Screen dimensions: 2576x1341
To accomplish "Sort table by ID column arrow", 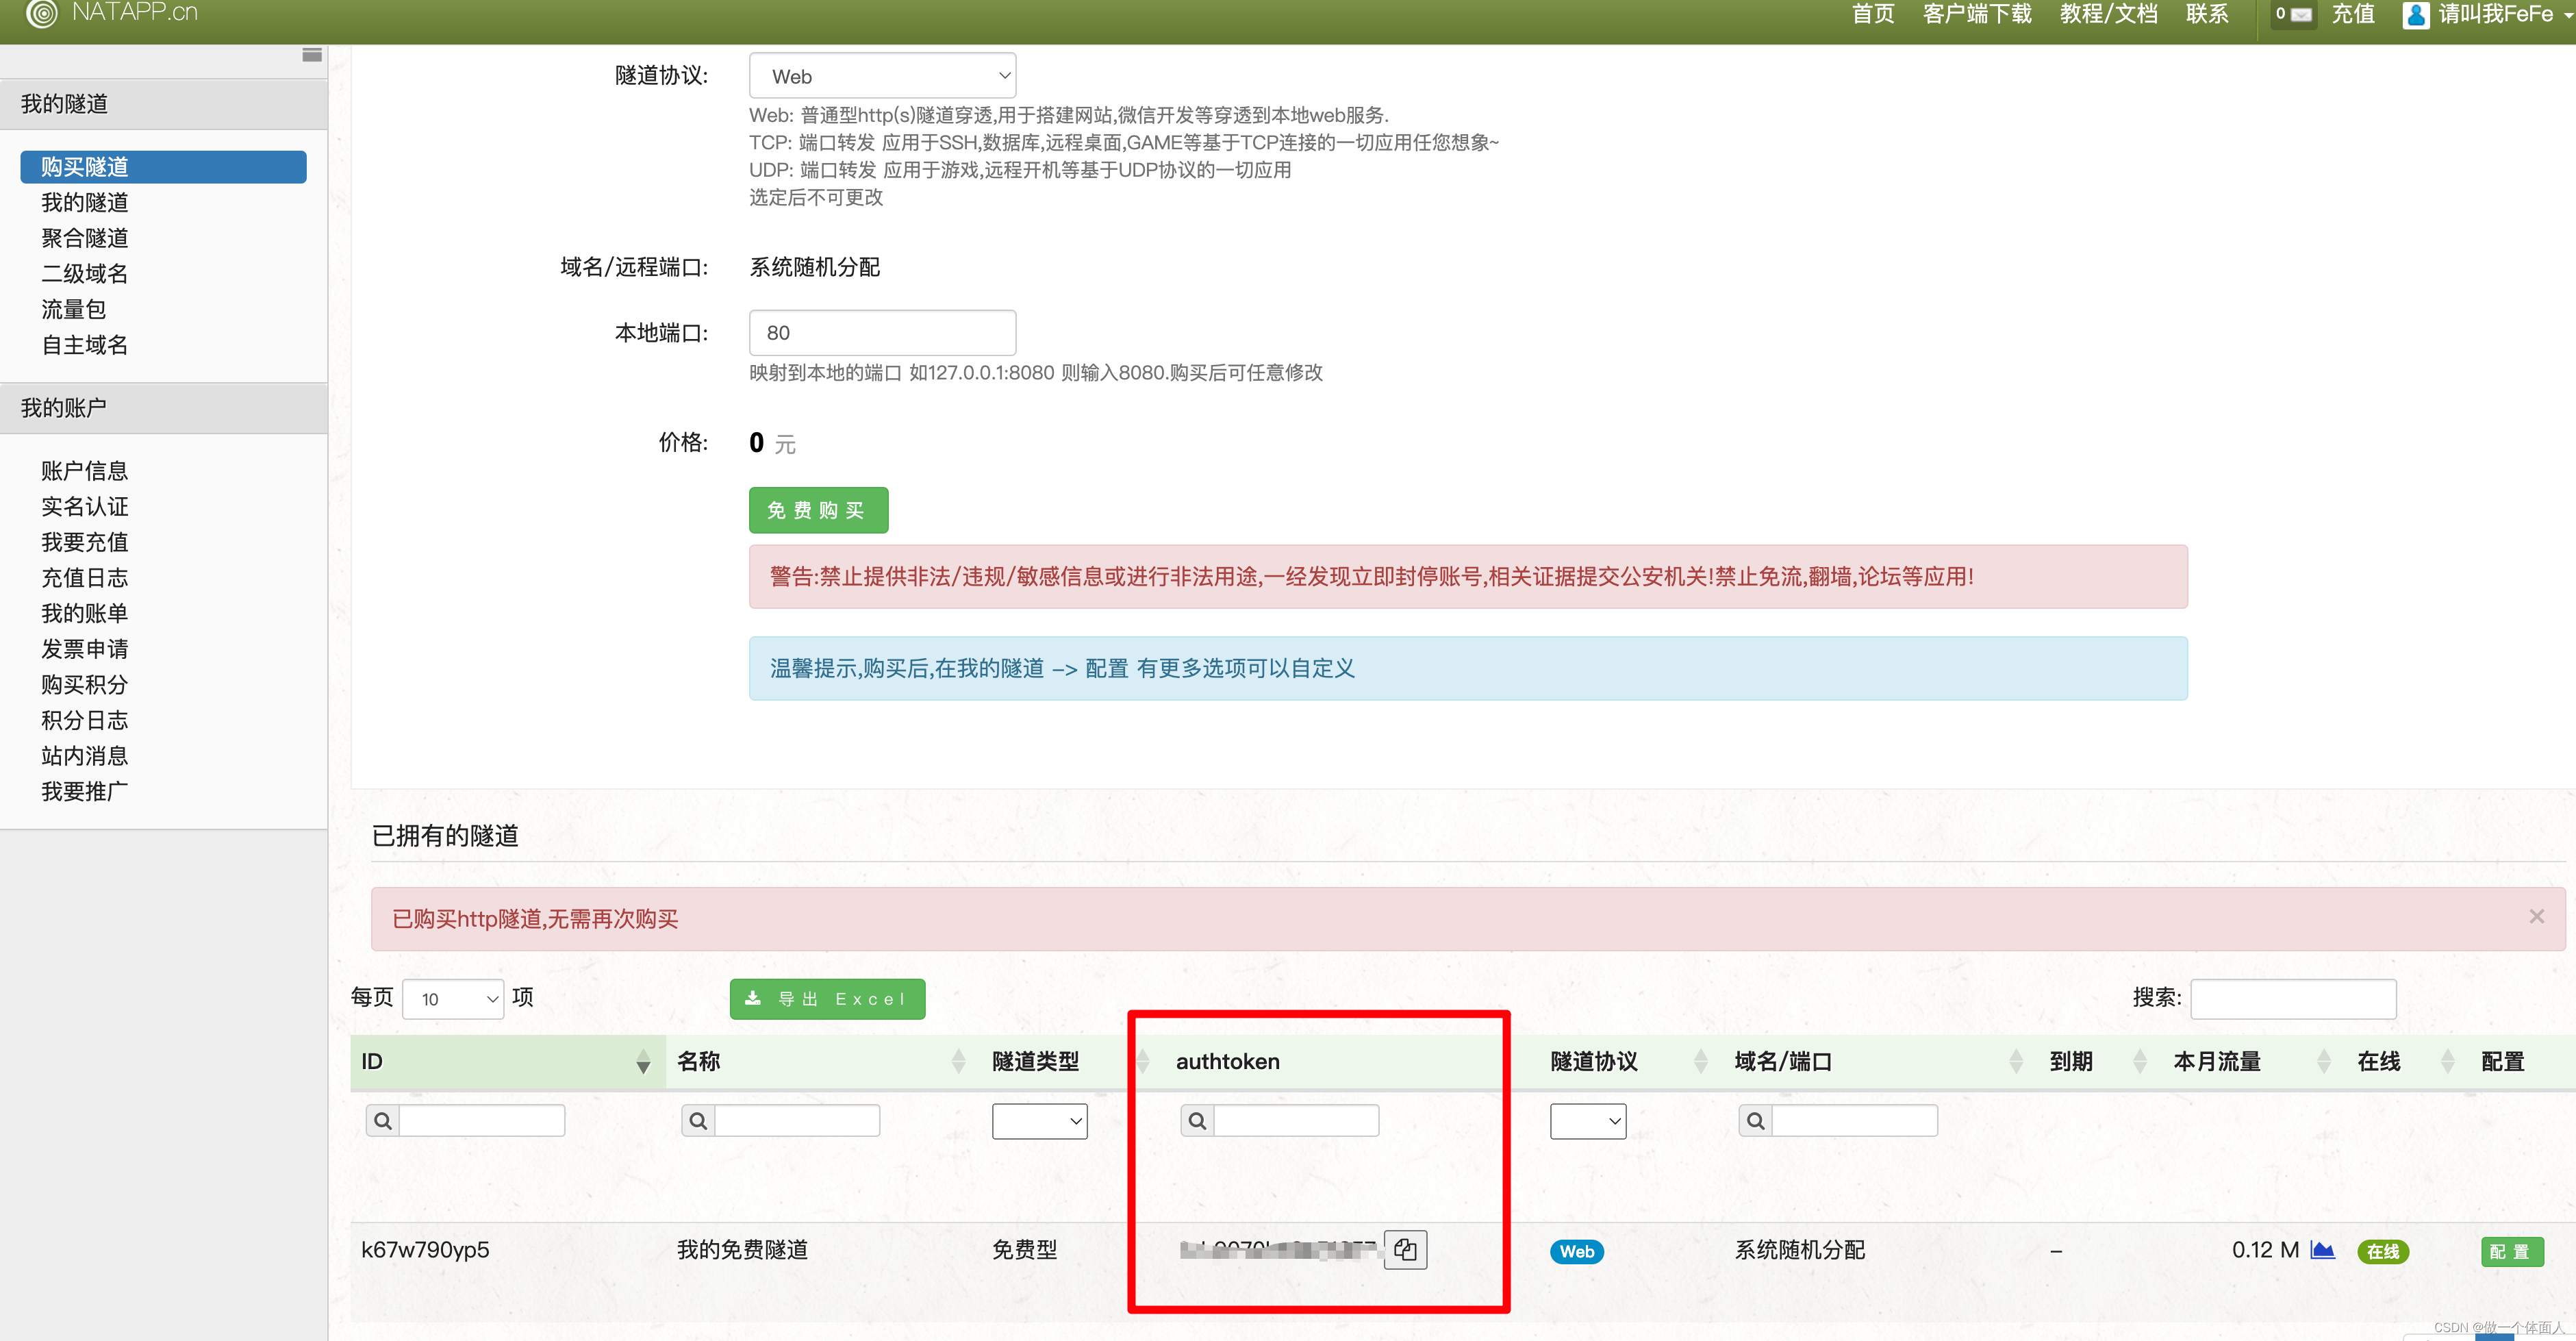I will [643, 1062].
